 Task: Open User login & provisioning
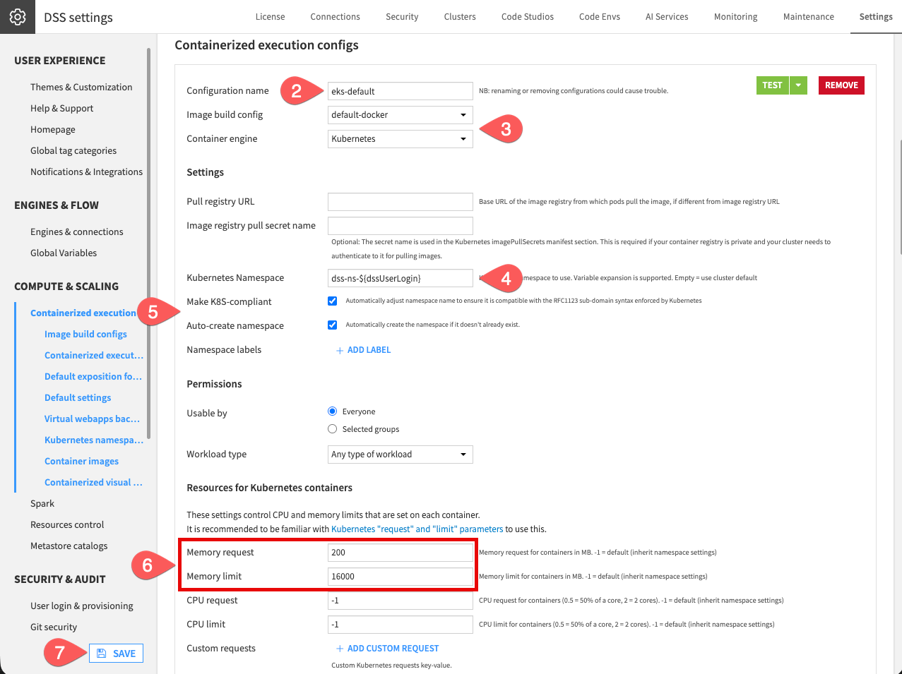[x=82, y=606]
